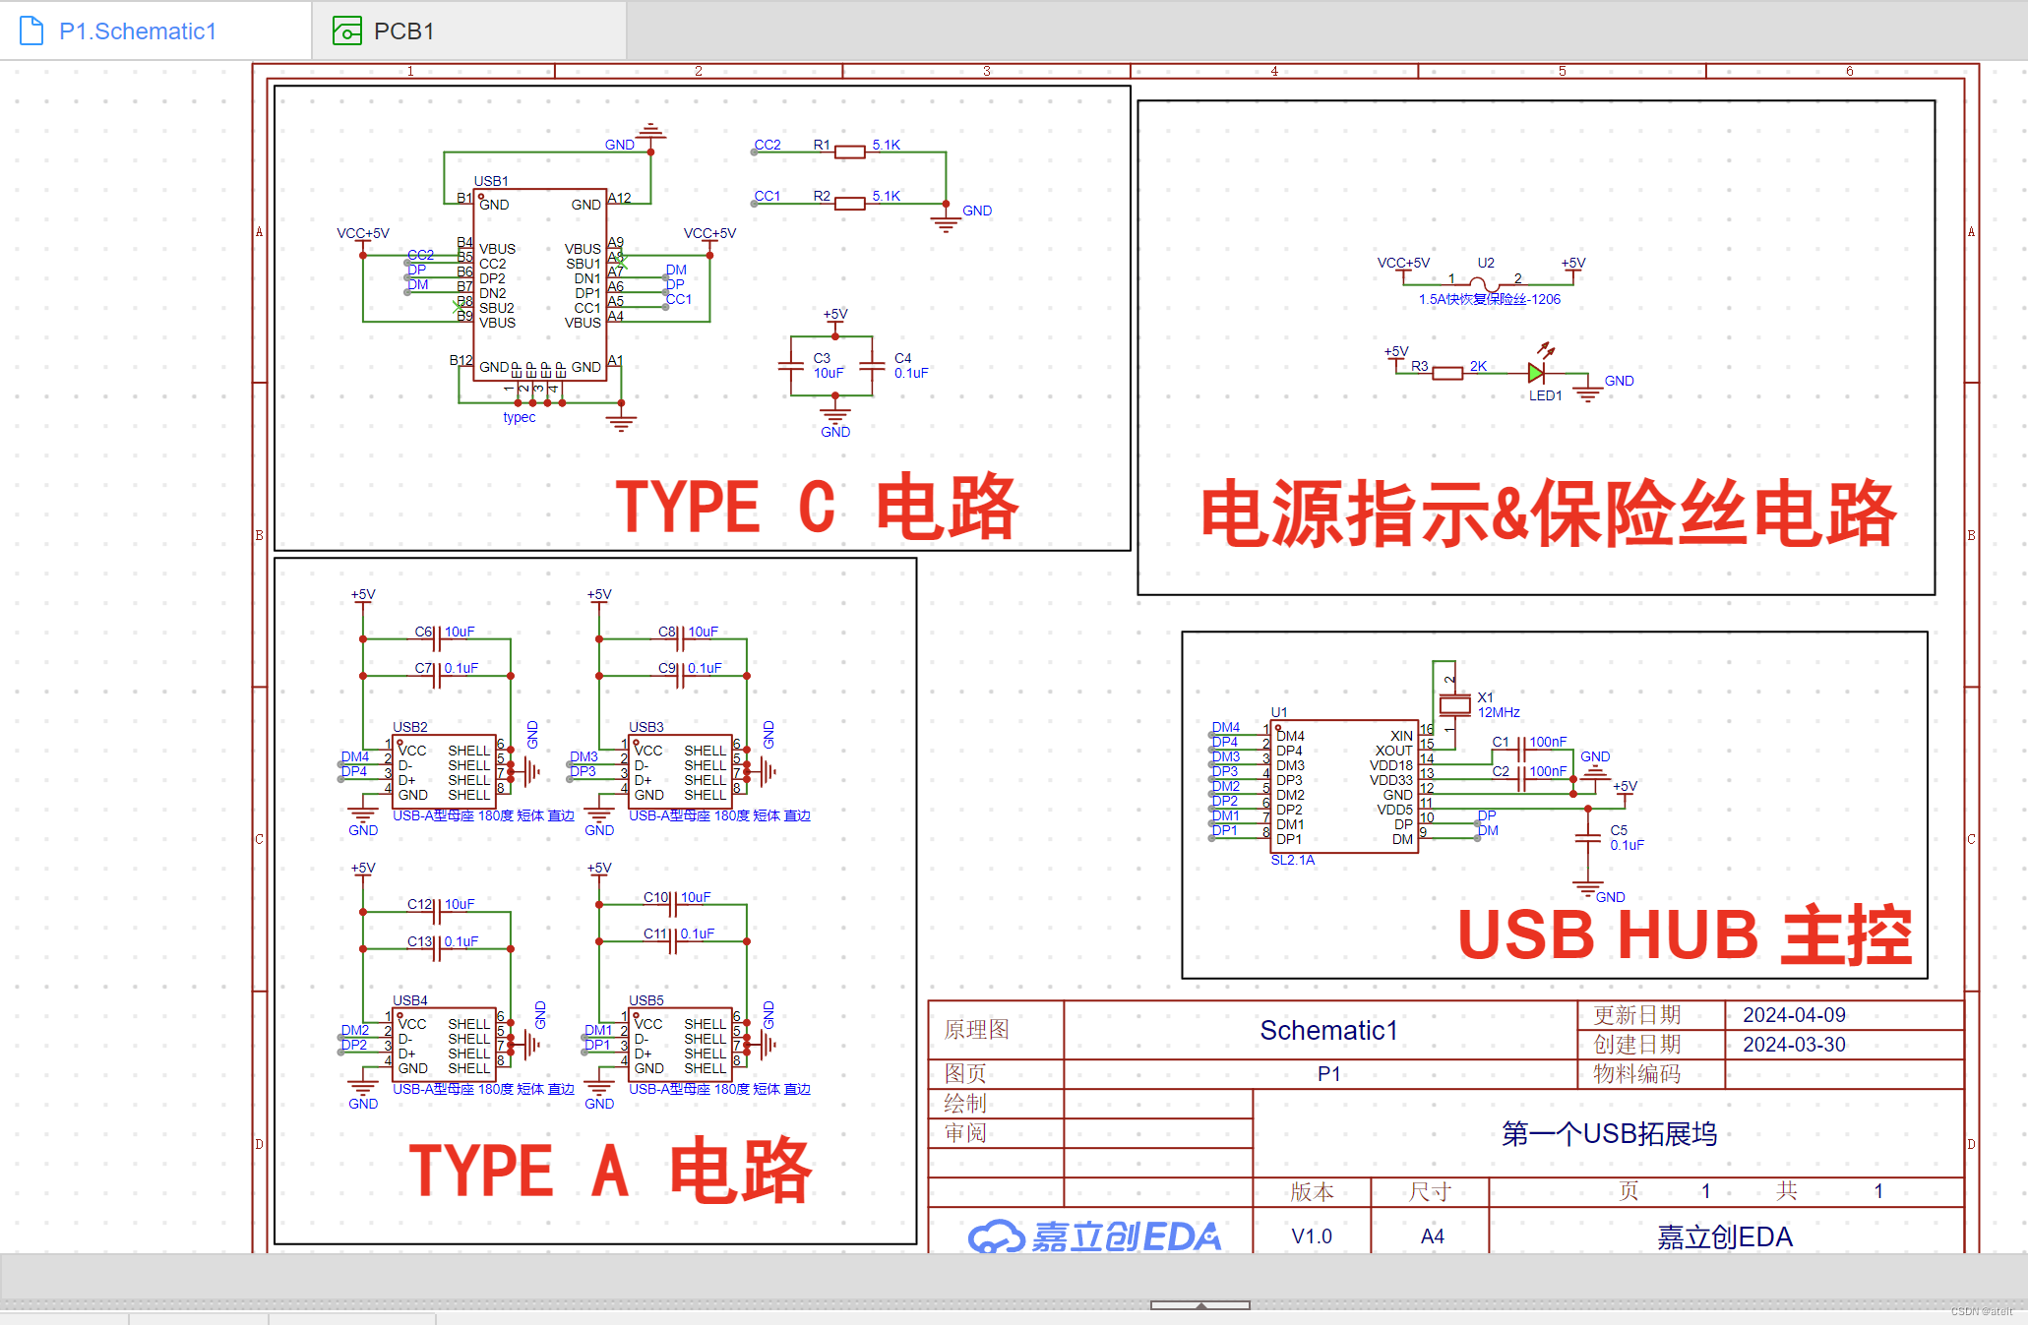Select the USB1 typec connector component
Screen dimensions: 2028x1325
coord(539,285)
